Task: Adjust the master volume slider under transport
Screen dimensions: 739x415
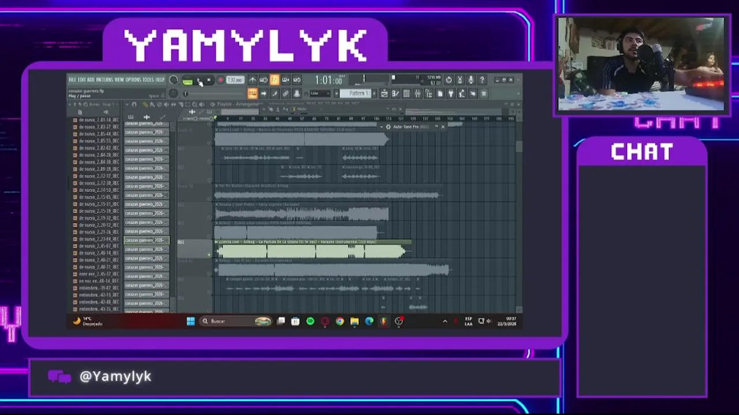Action: pos(186,93)
